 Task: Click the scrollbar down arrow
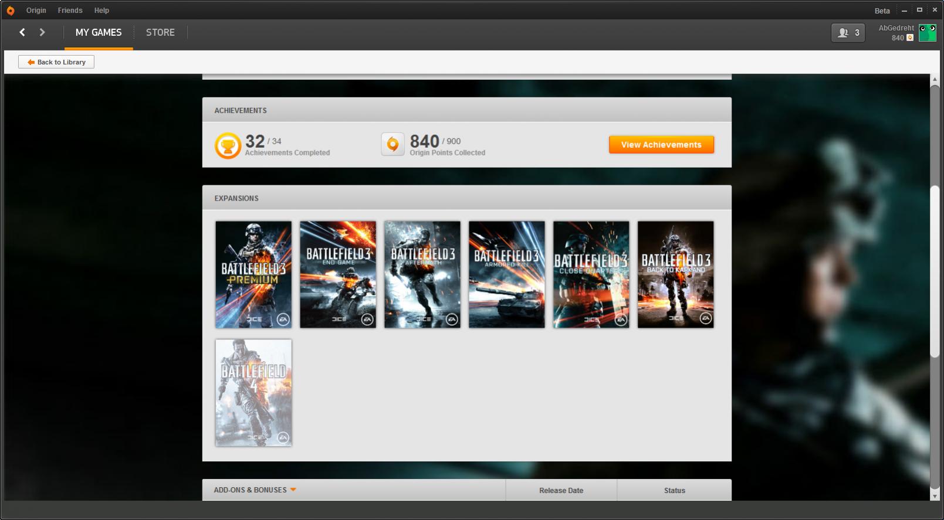point(935,496)
